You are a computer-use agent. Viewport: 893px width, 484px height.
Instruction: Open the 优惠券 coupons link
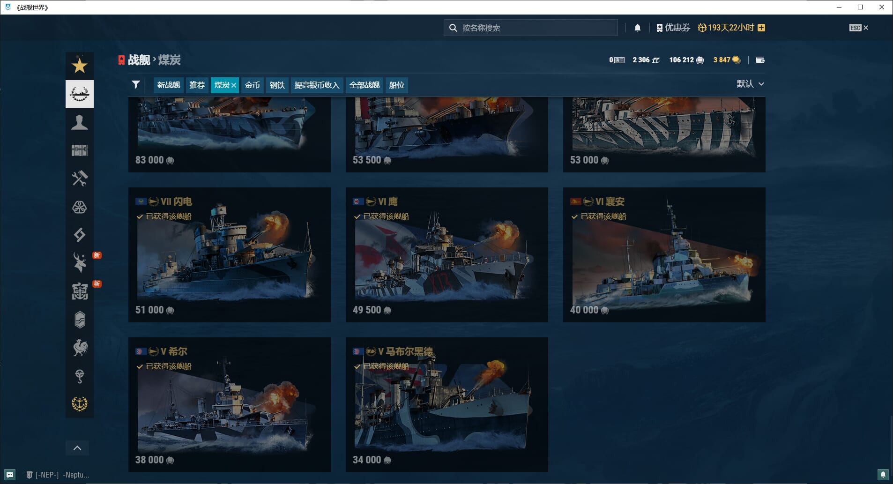[x=673, y=28]
